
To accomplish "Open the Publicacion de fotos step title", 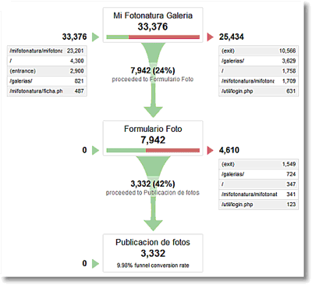I will (x=153, y=242).
